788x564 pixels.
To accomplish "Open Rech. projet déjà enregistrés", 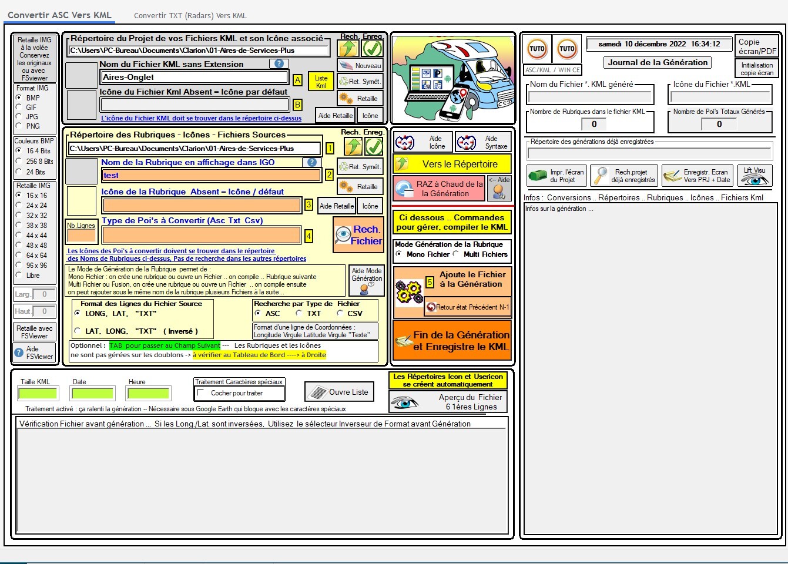I will pyautogui.click(x=625, y=176).
